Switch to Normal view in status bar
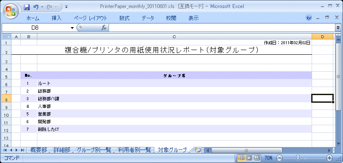The image size is (343, 163). click(x=241, y=158)
